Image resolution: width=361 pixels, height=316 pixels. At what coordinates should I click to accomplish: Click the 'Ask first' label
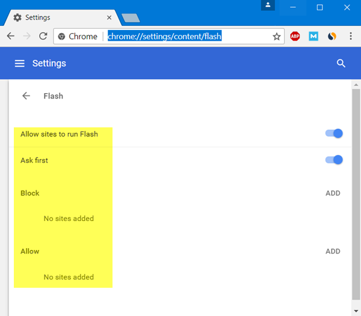click(34, 160)
